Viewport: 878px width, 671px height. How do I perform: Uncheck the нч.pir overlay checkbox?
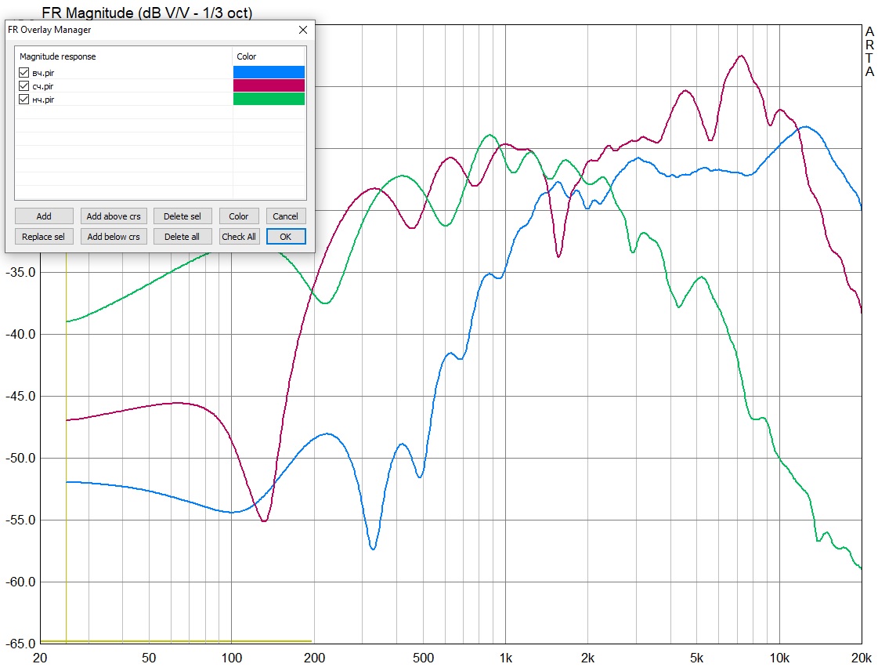23,100
